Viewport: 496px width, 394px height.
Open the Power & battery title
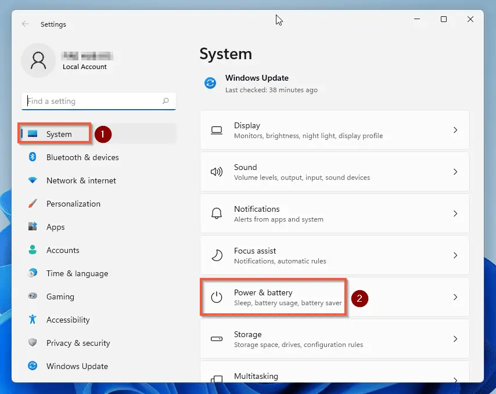tap(263, 292)
